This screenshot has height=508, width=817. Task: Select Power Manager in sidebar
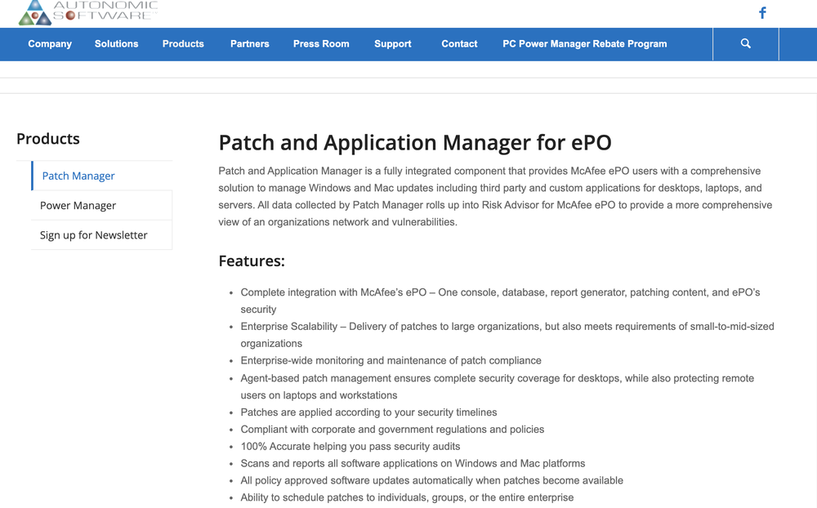coord(102,205)
